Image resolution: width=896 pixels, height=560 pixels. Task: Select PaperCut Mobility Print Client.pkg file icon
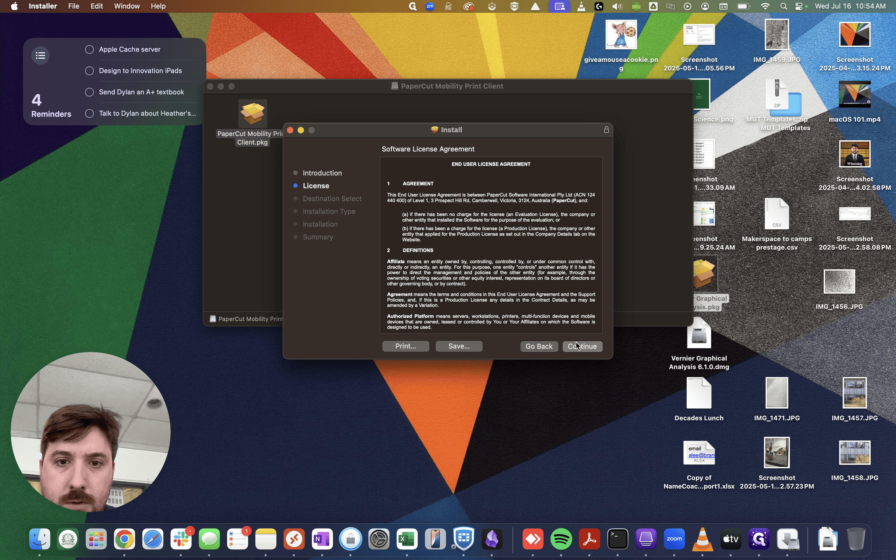point(253,113)
